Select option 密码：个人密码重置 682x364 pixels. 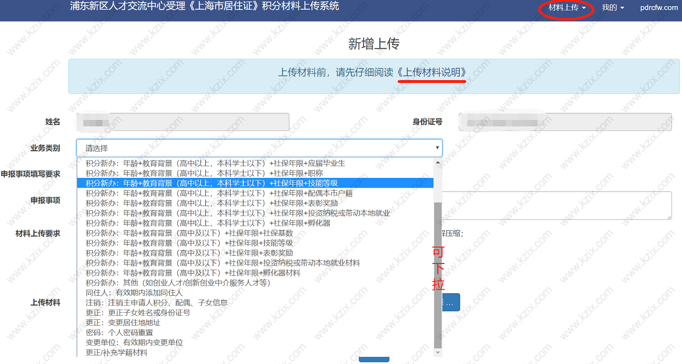point(255,332)
